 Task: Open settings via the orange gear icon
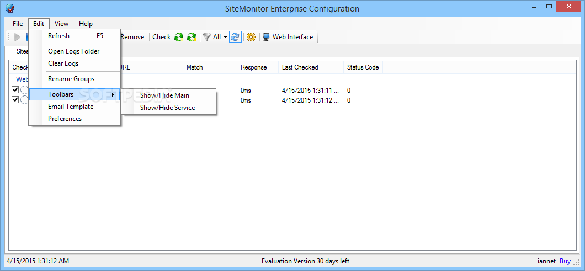coord(251,37)
